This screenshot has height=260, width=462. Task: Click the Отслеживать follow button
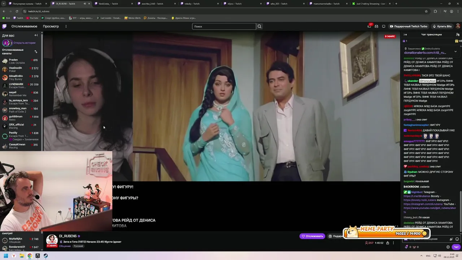[x=312, y=236]
